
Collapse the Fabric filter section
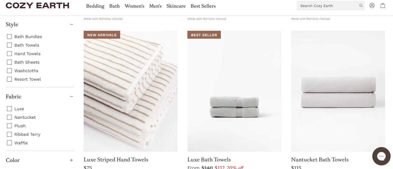coord(71,97)
